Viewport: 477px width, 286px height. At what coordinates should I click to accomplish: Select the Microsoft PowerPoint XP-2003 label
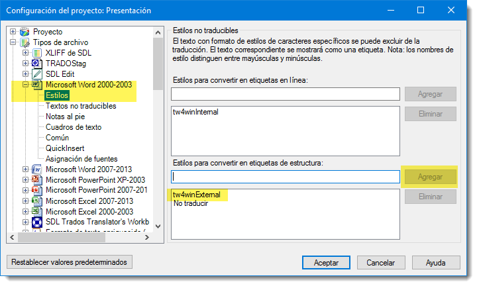pyautogui.click(x=95, y=180)
